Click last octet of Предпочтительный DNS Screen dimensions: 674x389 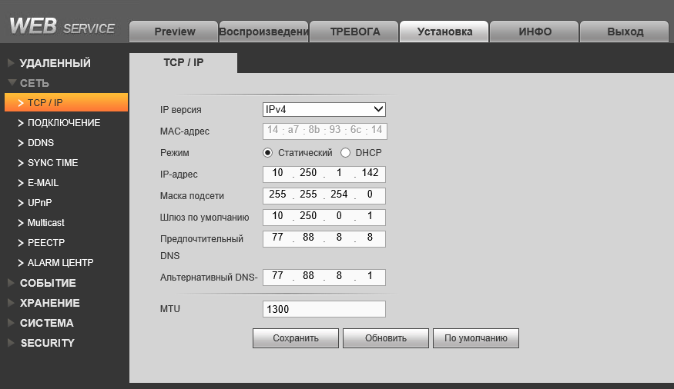(x=370, y=238)
